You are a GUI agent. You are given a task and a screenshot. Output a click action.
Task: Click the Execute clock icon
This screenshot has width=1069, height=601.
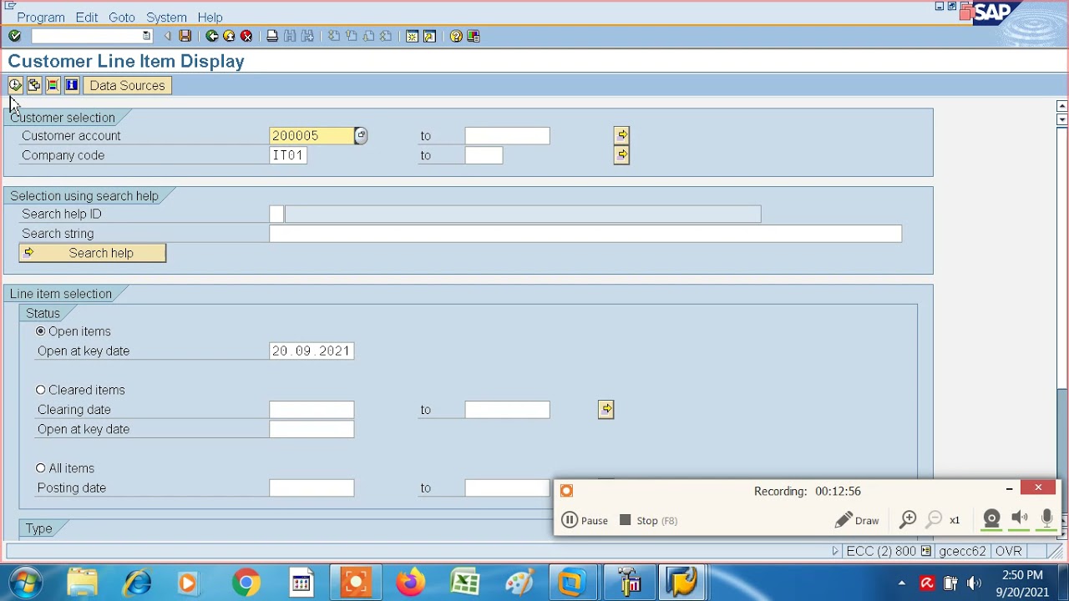click(x=15, y=85)
